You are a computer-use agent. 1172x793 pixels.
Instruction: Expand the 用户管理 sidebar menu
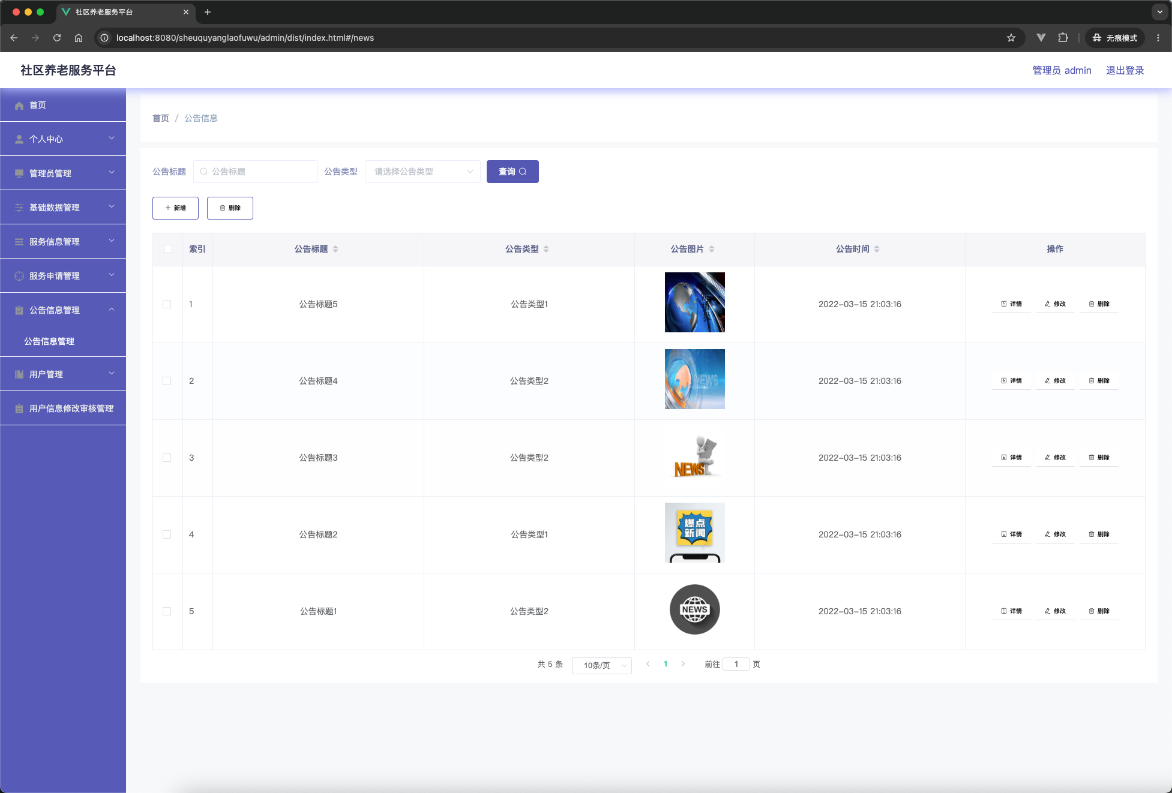[x=63, y=374]
